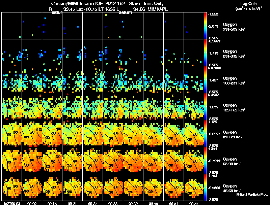The width and height of the screenshot is (270, 205).
Task: Click the Oxygen 68-90 keV panel at 09:27
Action: [x=92, y=160]
